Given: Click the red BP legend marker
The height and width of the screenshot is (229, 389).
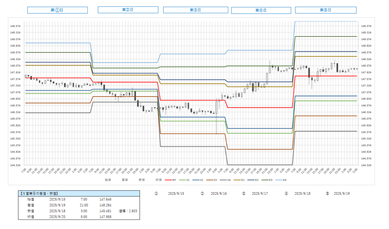Looking at the screenshot, I should [x=168, y=180].
